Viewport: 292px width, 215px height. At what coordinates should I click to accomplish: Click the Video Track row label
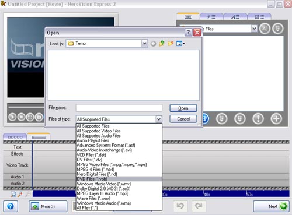point(18,165)
